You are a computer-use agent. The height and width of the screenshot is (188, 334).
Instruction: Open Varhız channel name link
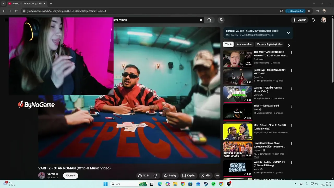point(51,174)
